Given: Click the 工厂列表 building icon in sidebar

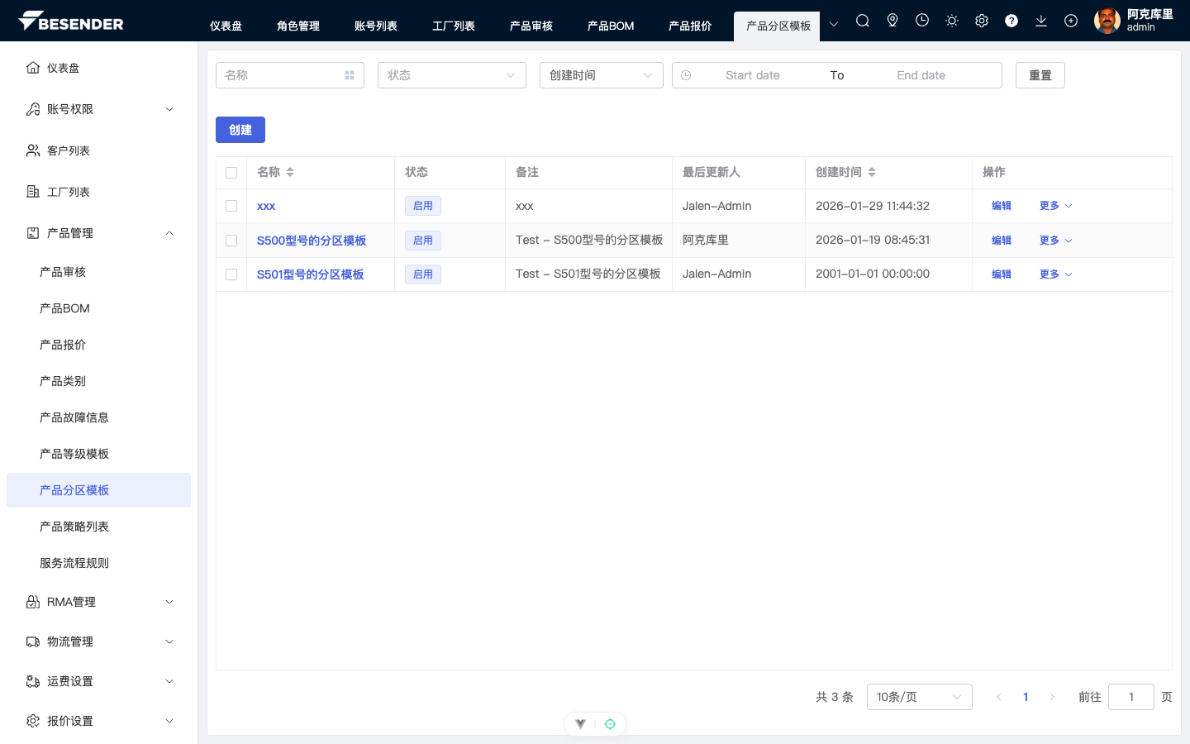Looking at the screenshot, I should (x=33, y=192).
